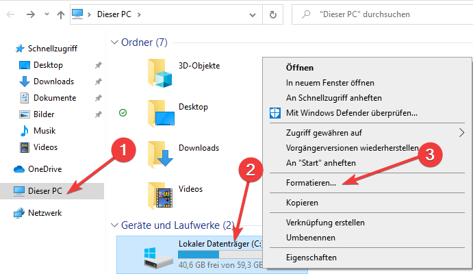Open address bar history dropdown
Viewport: 473px width, 274px height.
[253, 14]
